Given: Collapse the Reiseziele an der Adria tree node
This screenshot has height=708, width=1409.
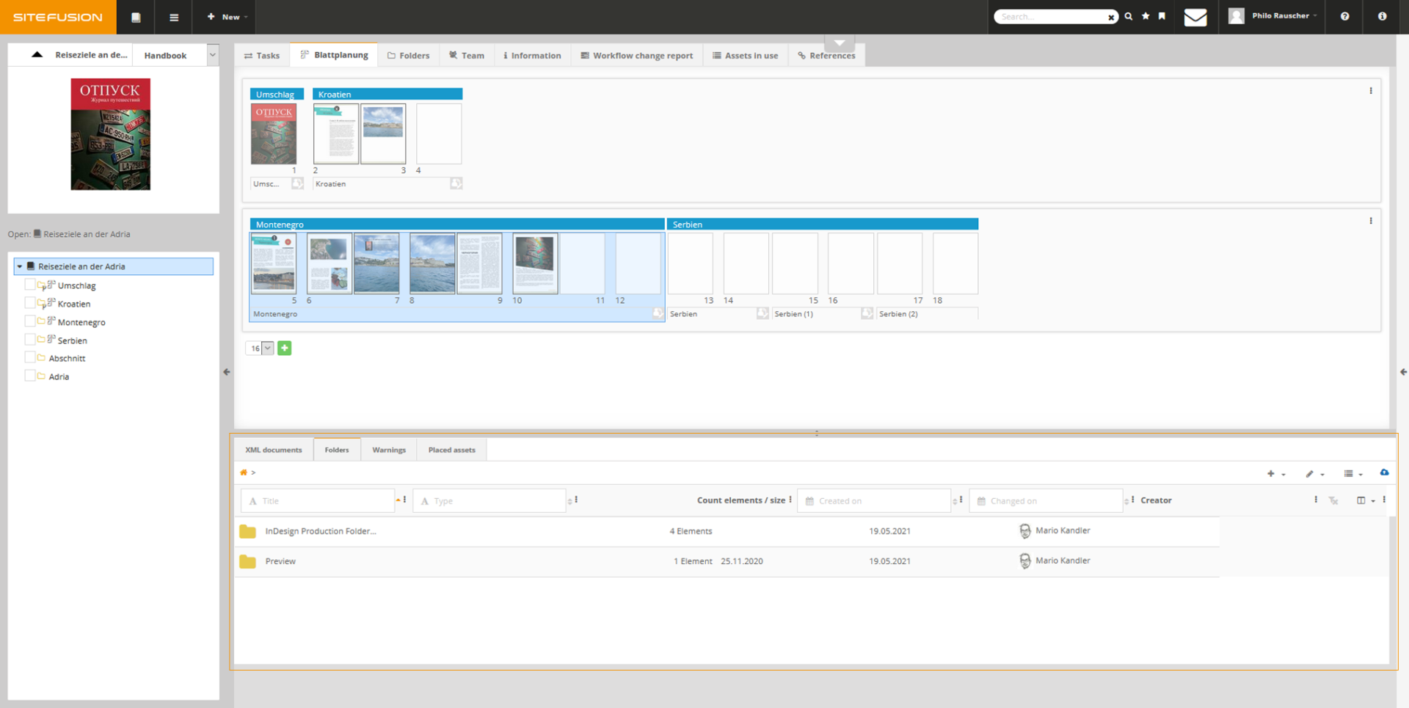Looking at the screenshot, I should 19,266.
